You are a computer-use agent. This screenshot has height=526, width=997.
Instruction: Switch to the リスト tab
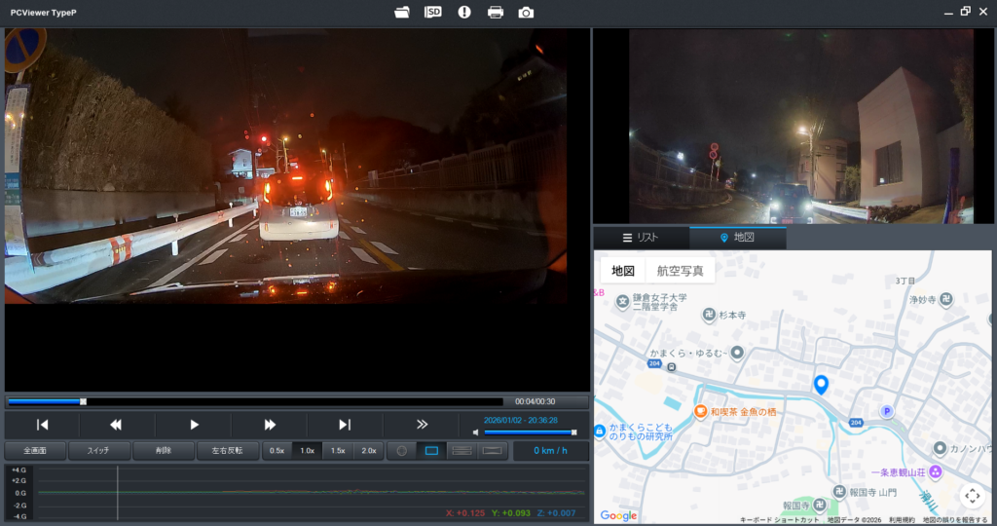pos(641,238)
